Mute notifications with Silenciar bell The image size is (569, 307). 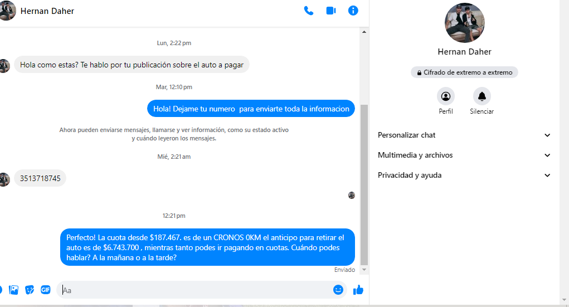point(482,96)
